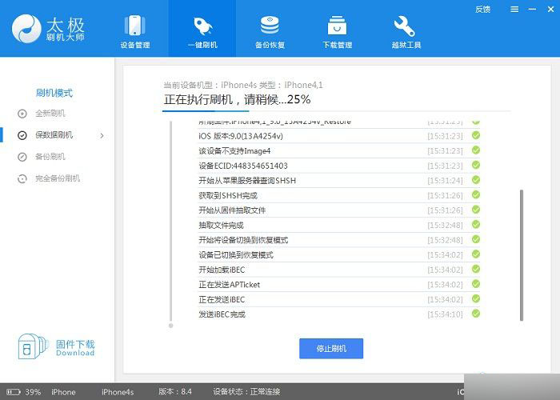Screen dimensions: 560x400
Task: Click the iPhone4s status bar entry
Action: (118, 392)
